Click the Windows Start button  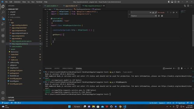[69, 107]
